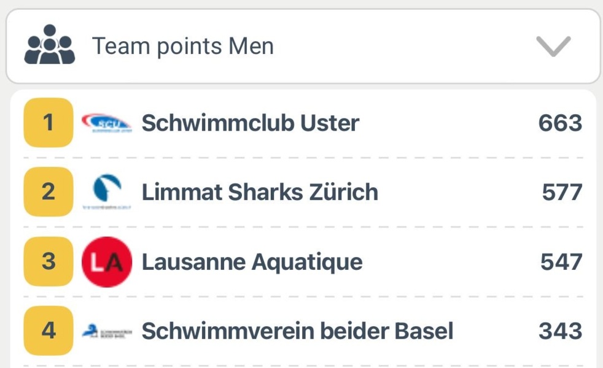Click Schwimmclub Uster's 663 points score
The width and height of the screenshot is (603, 368).
pyautogui.click(x=560, y=123)
